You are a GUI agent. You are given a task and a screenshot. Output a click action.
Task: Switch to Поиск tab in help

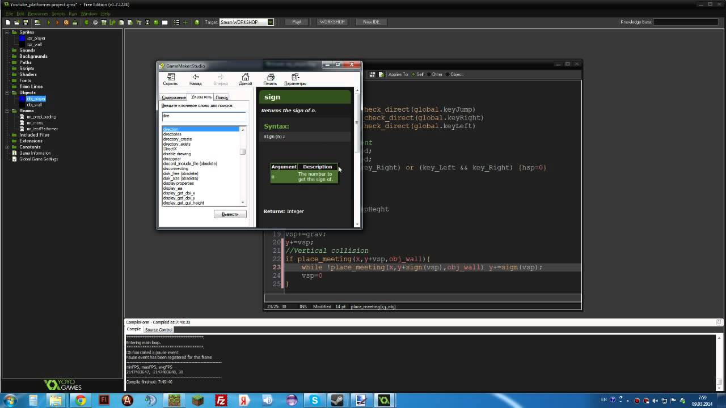click(x=222, y=97)
